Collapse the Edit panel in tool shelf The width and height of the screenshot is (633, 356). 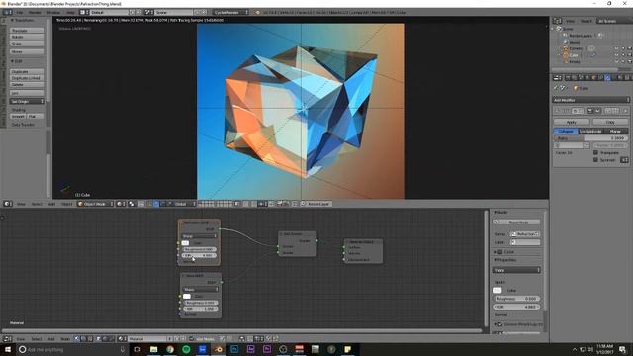click(x=12, y=61)
